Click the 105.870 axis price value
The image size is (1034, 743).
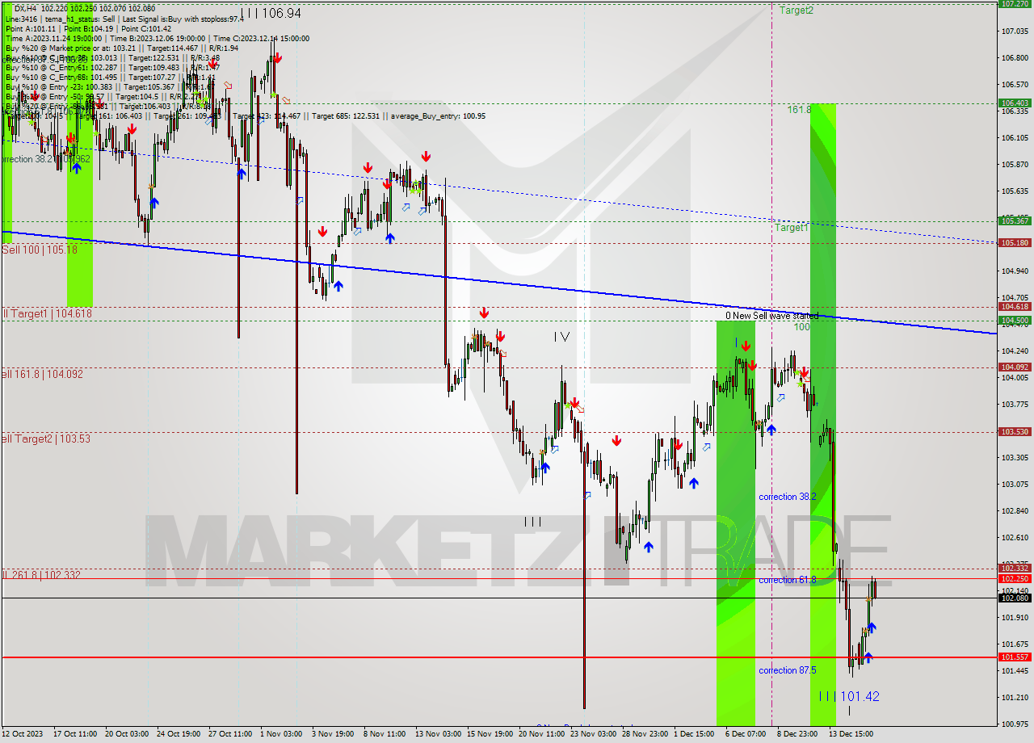(1015, 164)
